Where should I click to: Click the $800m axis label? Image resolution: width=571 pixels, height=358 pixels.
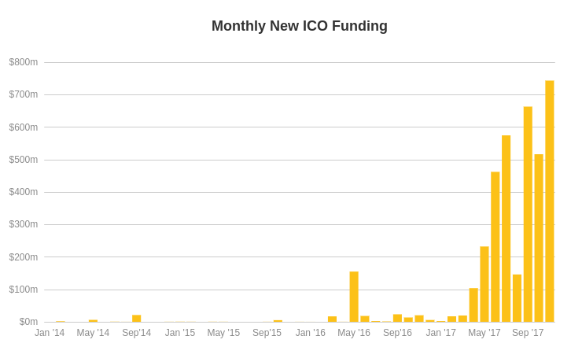coord(24,62)
